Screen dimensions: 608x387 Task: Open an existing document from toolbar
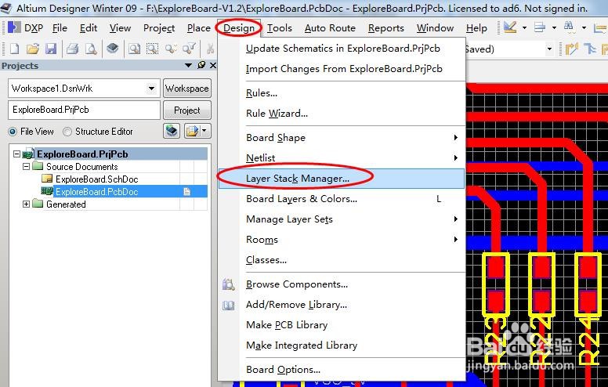33,49
